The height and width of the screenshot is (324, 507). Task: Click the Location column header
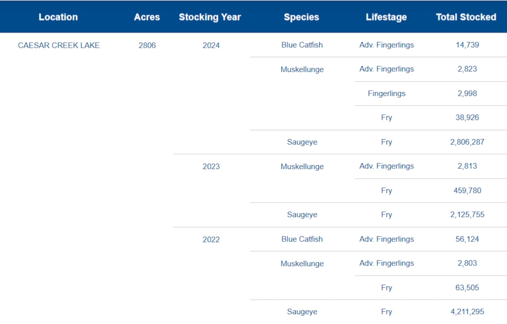pos(58,17)
